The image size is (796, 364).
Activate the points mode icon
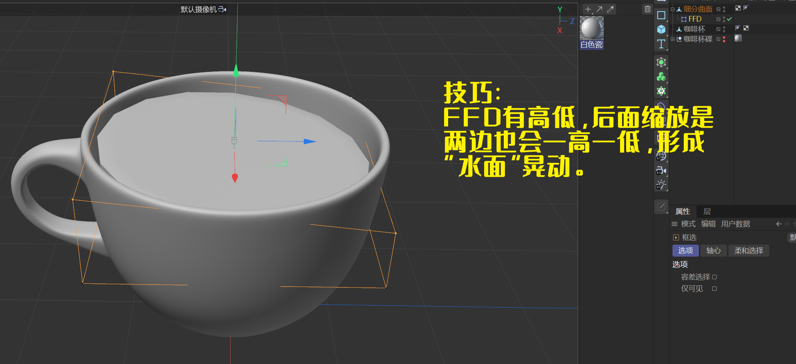(x=661, y=62)
